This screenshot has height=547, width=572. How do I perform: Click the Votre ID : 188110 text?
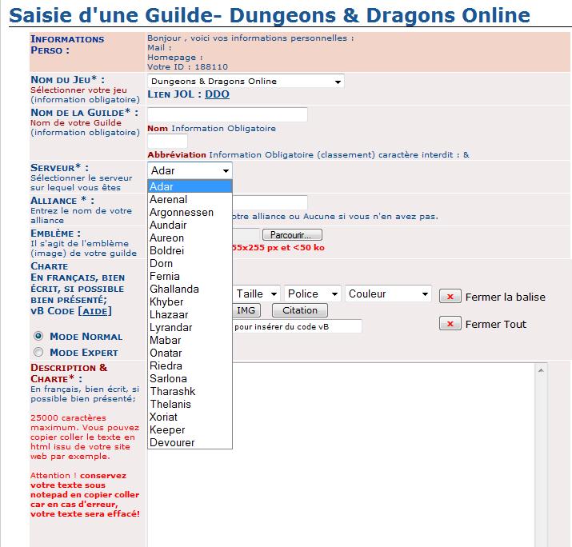pos(187,66)
